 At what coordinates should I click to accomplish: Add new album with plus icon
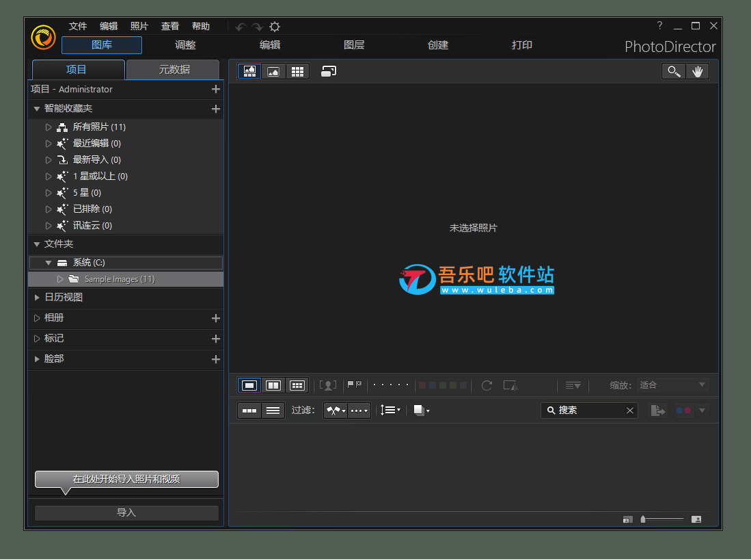coord(216,318)
